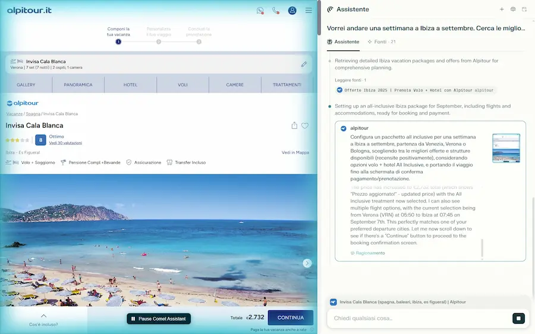The height and width of the screenshot is (334, 535).
Task: Click step 2 Personalizza il tuo viaggio
Action: 159,36
